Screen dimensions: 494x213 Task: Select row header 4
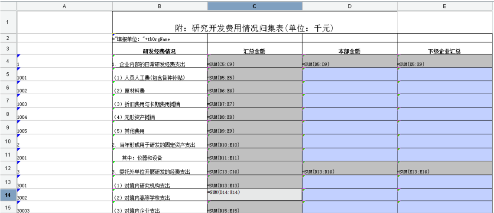pos(8,60)
